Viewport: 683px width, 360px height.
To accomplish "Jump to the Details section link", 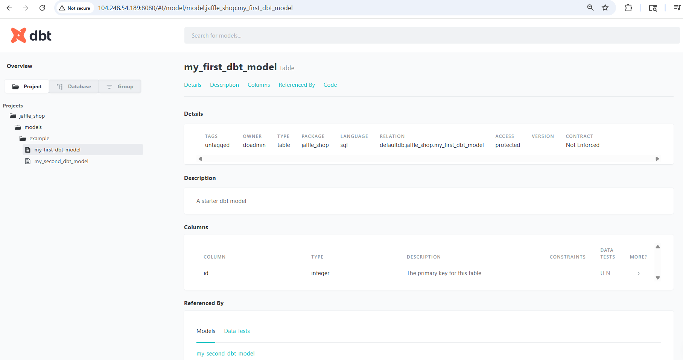I will coord(193,85).
